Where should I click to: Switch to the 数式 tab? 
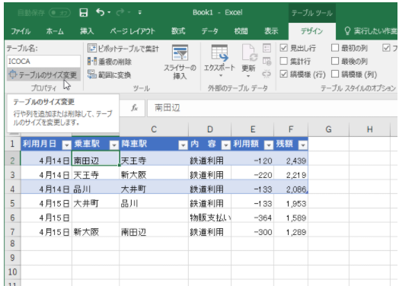[178, 31]
